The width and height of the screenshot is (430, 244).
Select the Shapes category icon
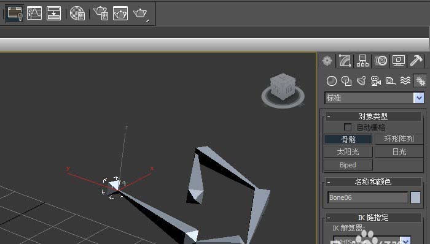point(346,81)
